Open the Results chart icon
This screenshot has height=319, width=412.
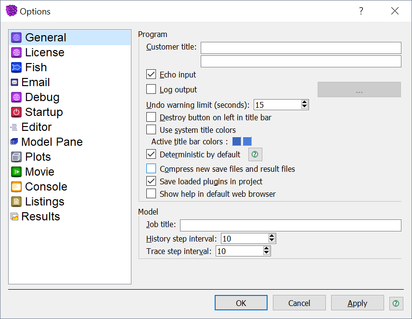(x=14, y=217)
